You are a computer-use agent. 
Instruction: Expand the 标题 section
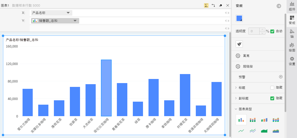coord(236,88)
